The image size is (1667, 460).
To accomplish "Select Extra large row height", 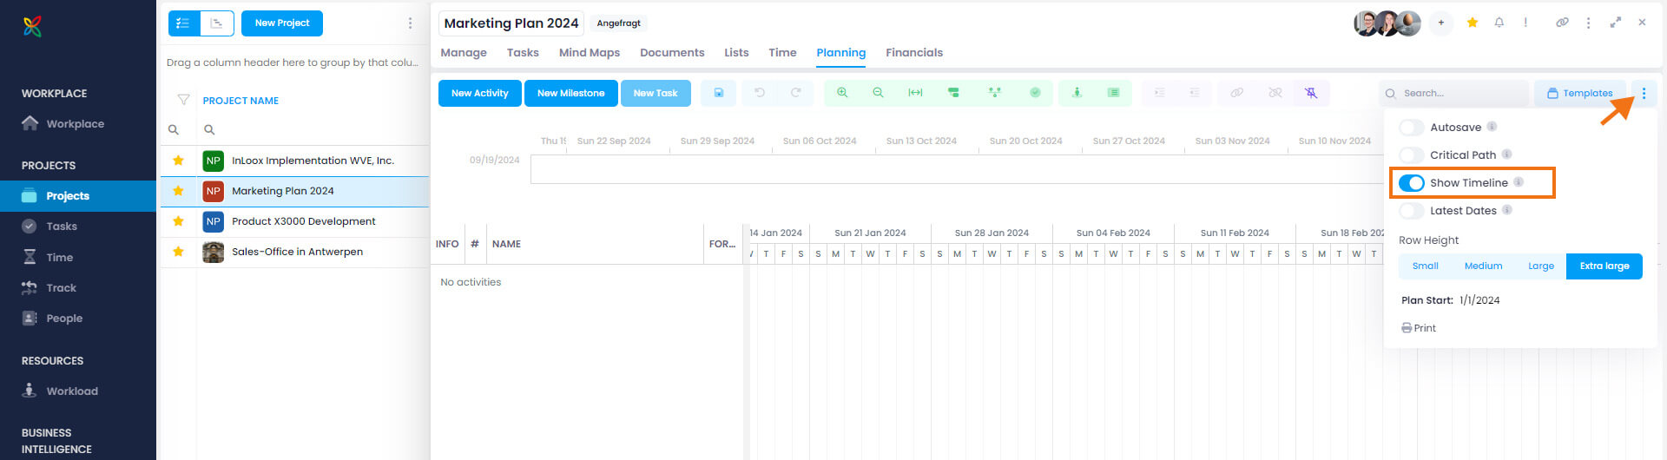I will click(1604, 266).
